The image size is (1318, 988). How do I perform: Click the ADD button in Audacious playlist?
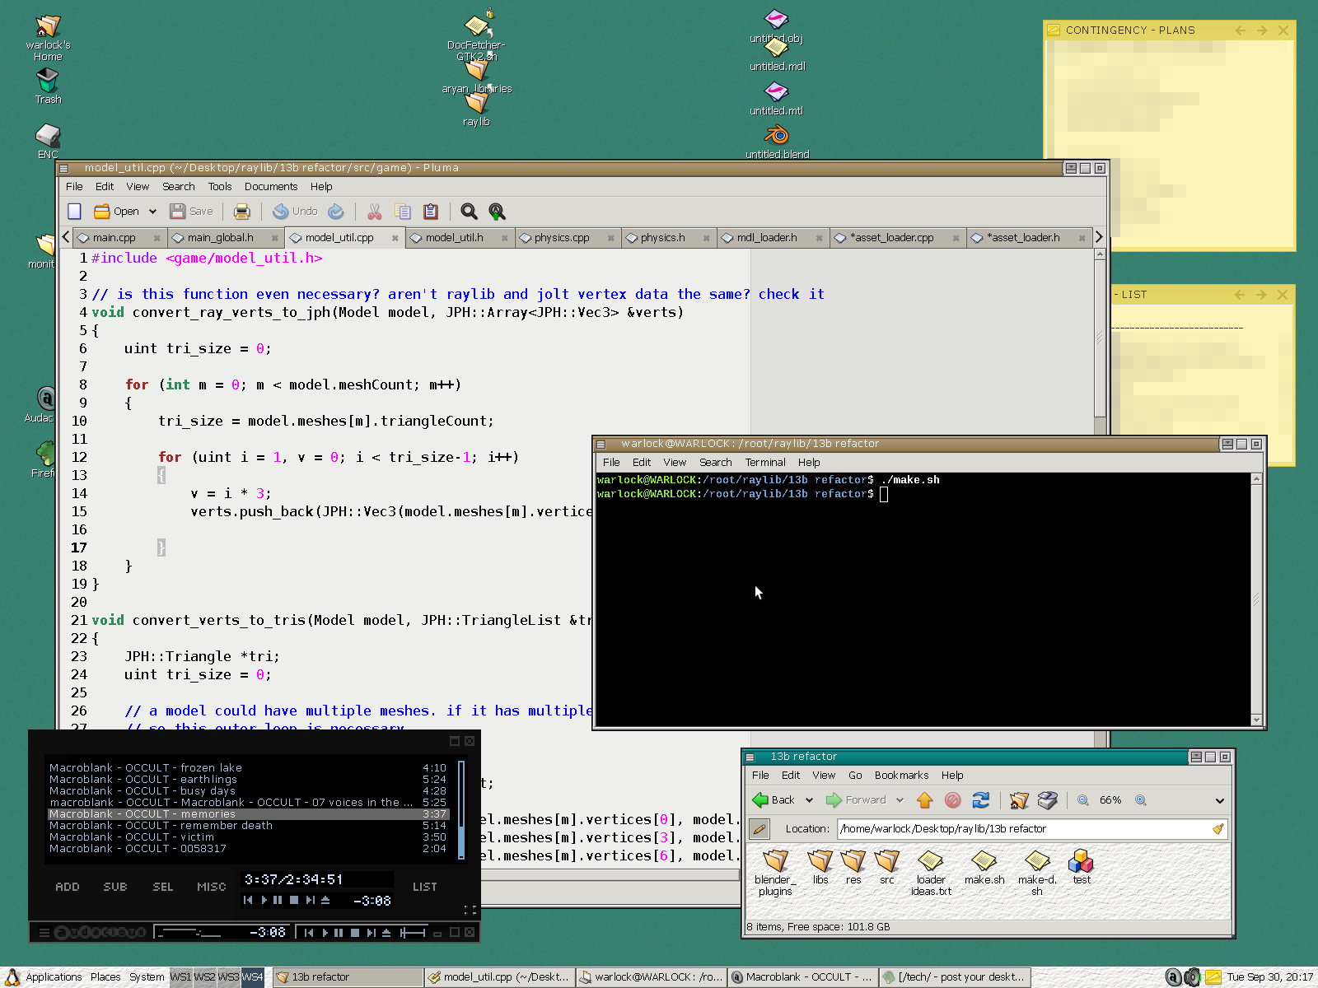click(68, 887)
